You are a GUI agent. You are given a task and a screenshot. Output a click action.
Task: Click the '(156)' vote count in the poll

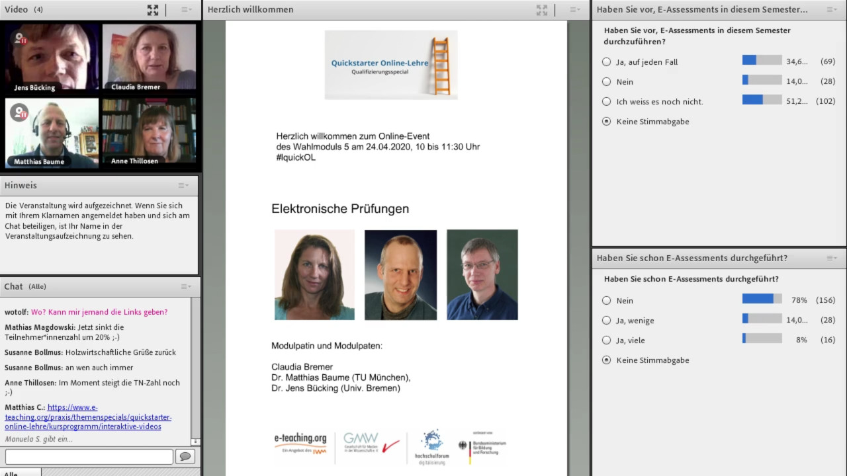click(x=825, y=300)
